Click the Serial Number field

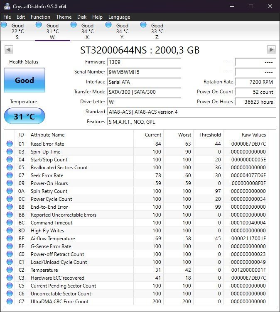click(144, 72)
